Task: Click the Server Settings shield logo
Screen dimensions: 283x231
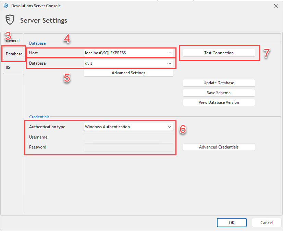Action: point(10,20)
